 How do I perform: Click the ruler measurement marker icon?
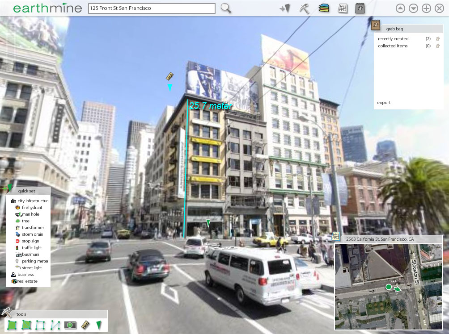pos(170,76)
